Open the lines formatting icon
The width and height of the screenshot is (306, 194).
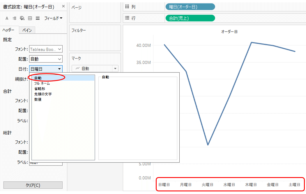click(x=38, y=18)
